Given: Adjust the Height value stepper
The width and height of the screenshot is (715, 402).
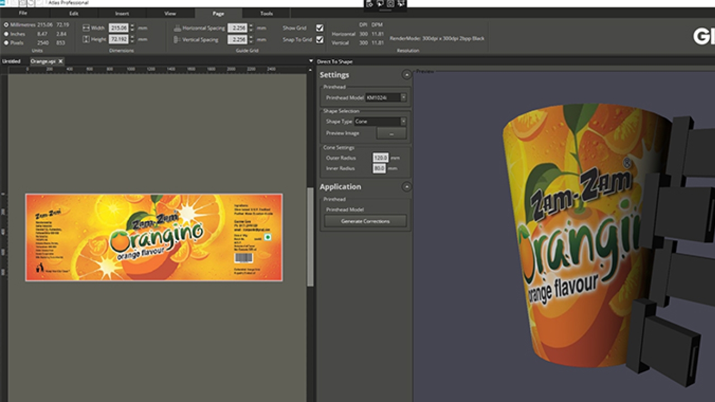Looking at the screenshot, I should coord(132,40).
